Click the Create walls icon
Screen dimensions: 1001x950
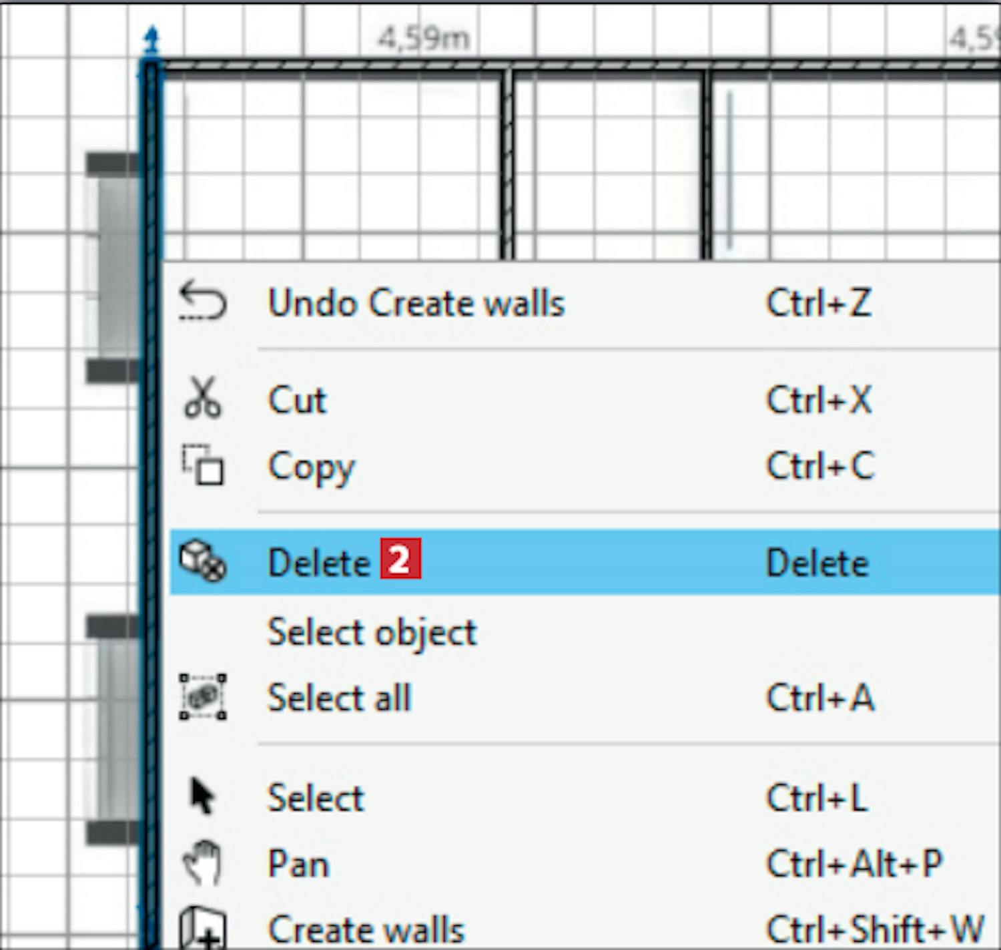(202, 928)
